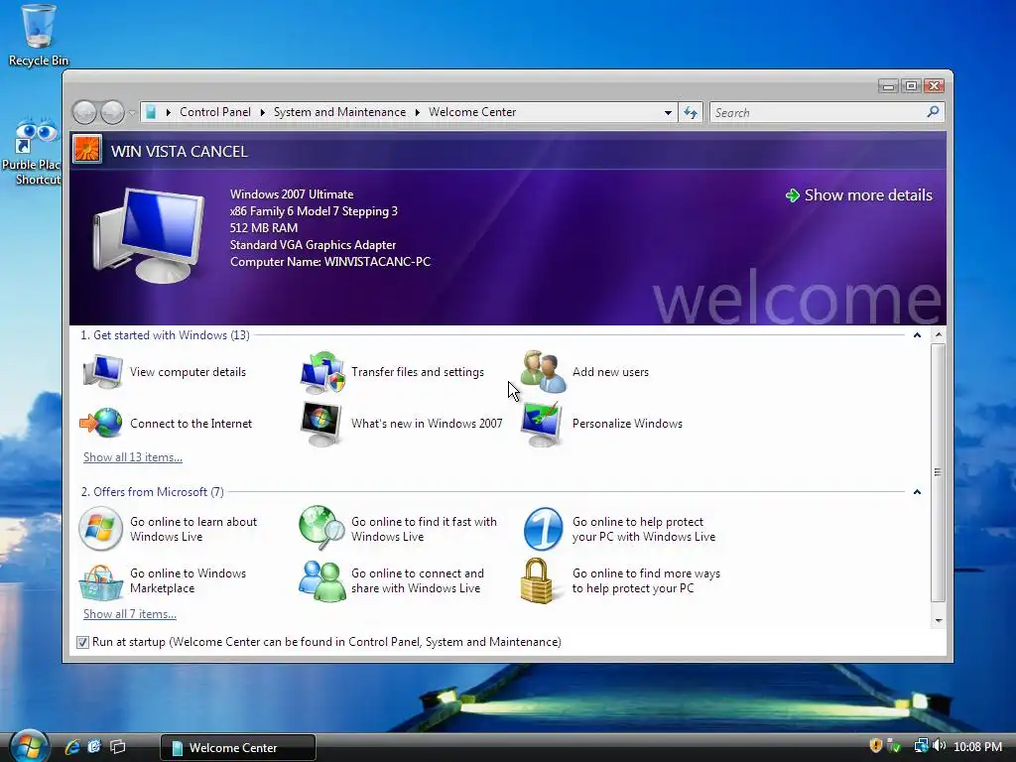Click Show more details link
The image size is (1016, 762).
click(x=858, y=195)
